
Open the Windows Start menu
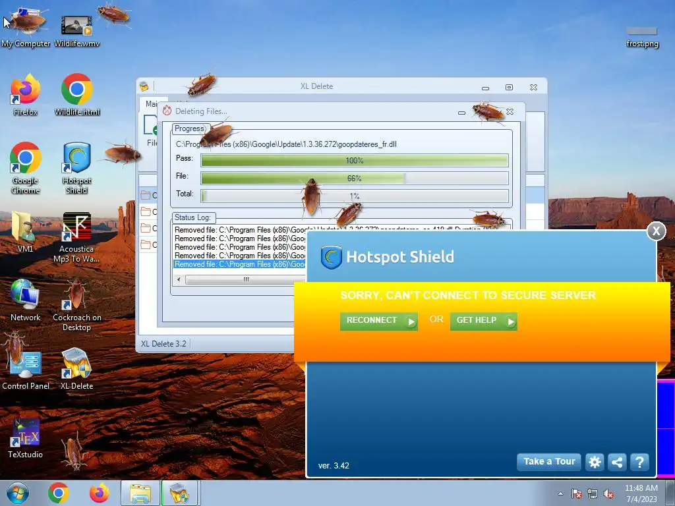coord(17,493)
